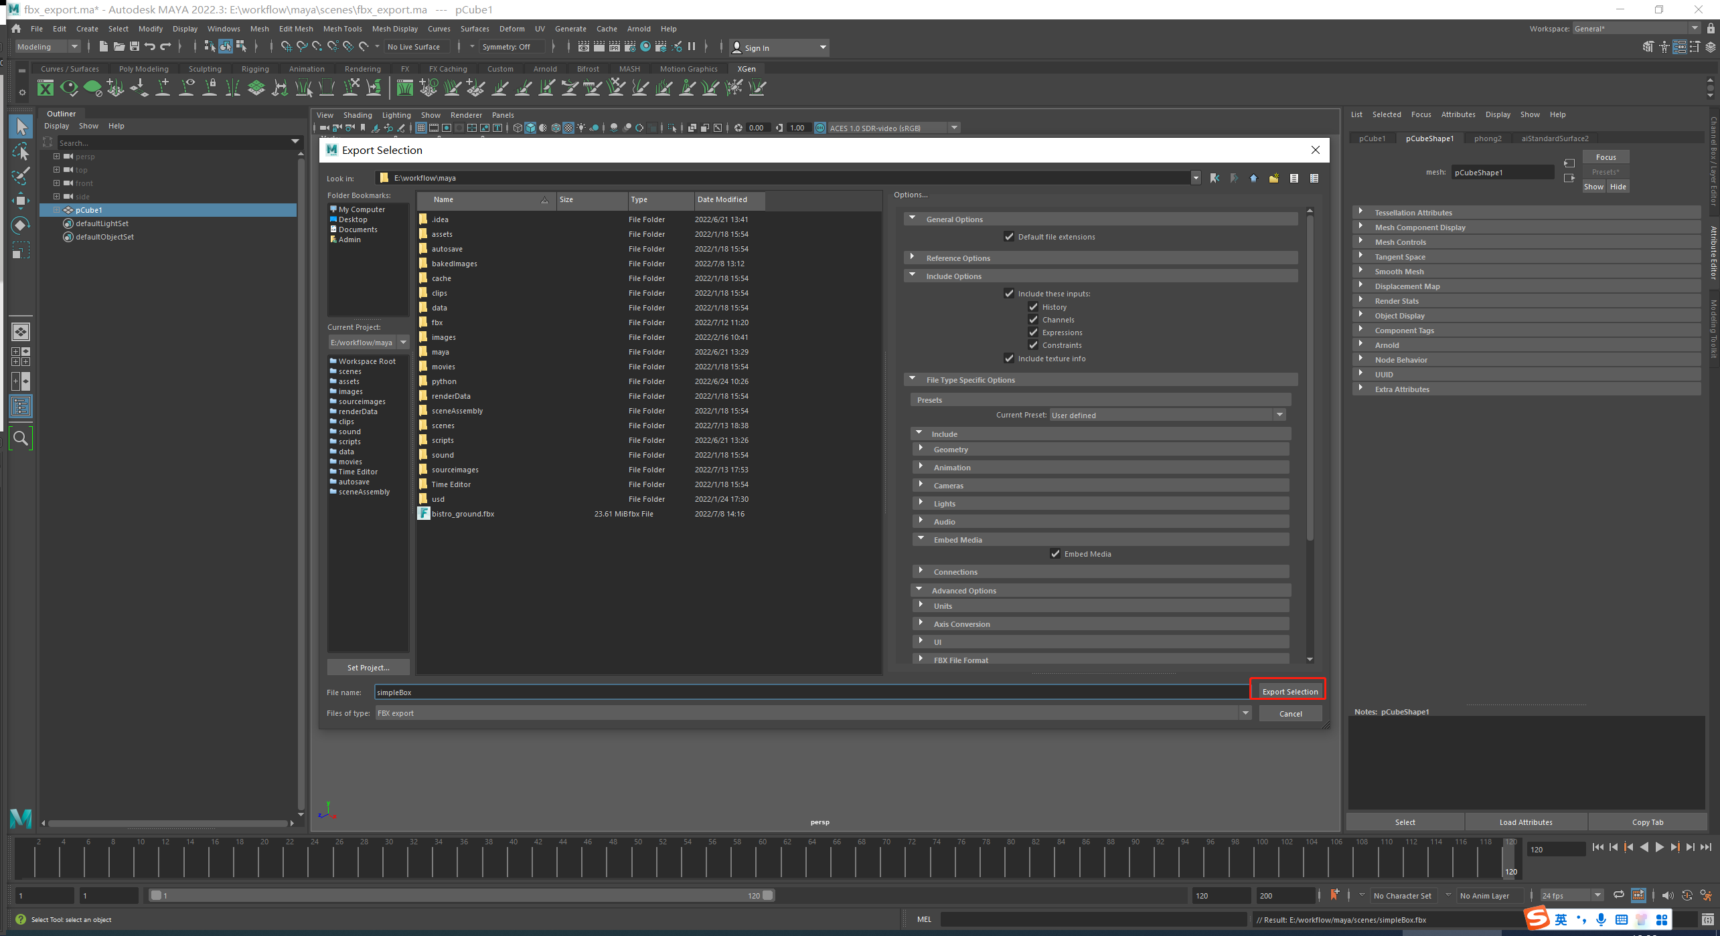Click the simpleBox filename input field
The width and height of the screenshot is (1720, 936).
point(807,692)
